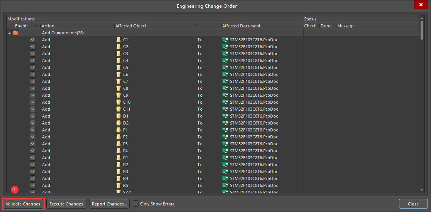Viewport: 431px width, 212px height.
Task: Uncheck the Enable checkbox for P4
Action: pos(33,151)
